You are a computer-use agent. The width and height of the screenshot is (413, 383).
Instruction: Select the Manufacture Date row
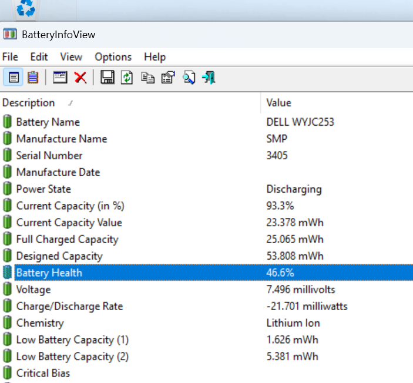pyautogui.click(x=207, y=172)
